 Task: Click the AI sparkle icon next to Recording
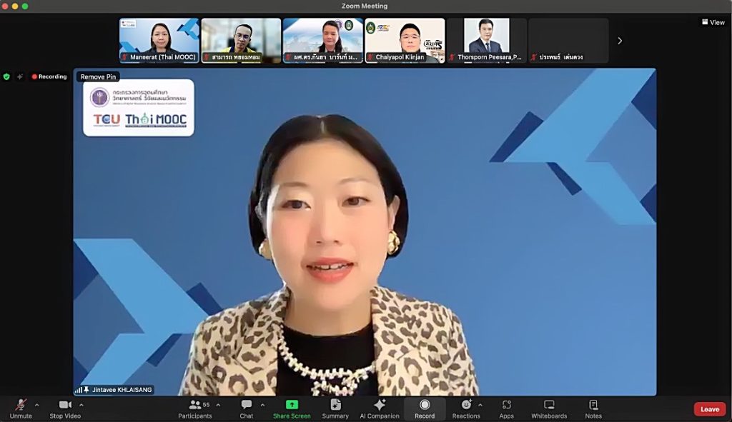19,76
